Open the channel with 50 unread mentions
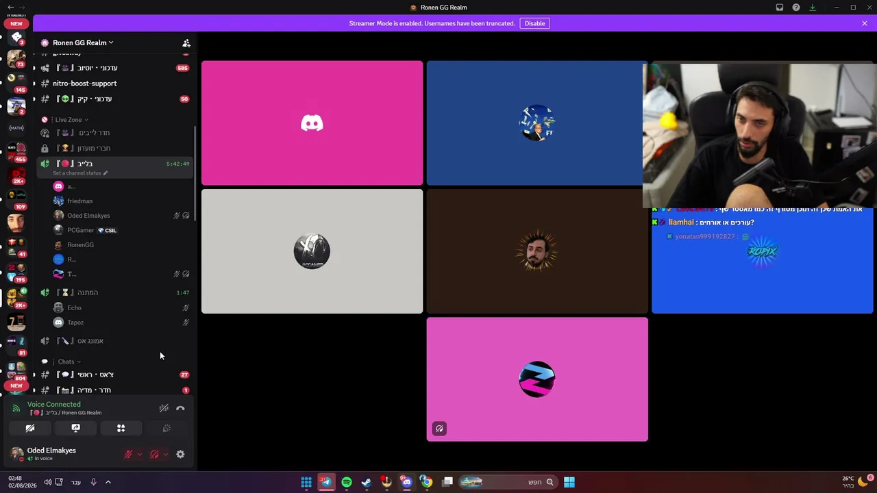This screenshot has width=877, height=493. point(114,99)
